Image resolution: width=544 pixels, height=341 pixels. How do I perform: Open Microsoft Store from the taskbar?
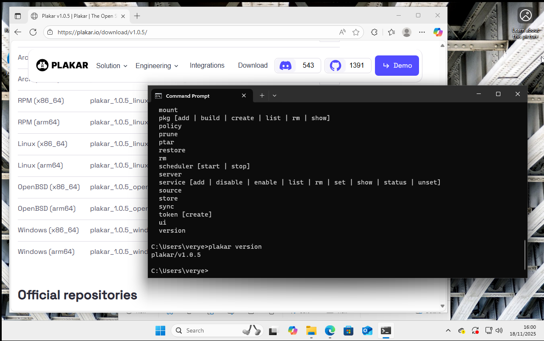click(x=348, y=330)
